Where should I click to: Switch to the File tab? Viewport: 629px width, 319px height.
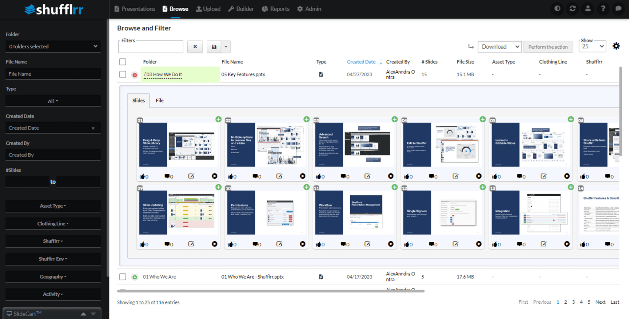(159, 100)
